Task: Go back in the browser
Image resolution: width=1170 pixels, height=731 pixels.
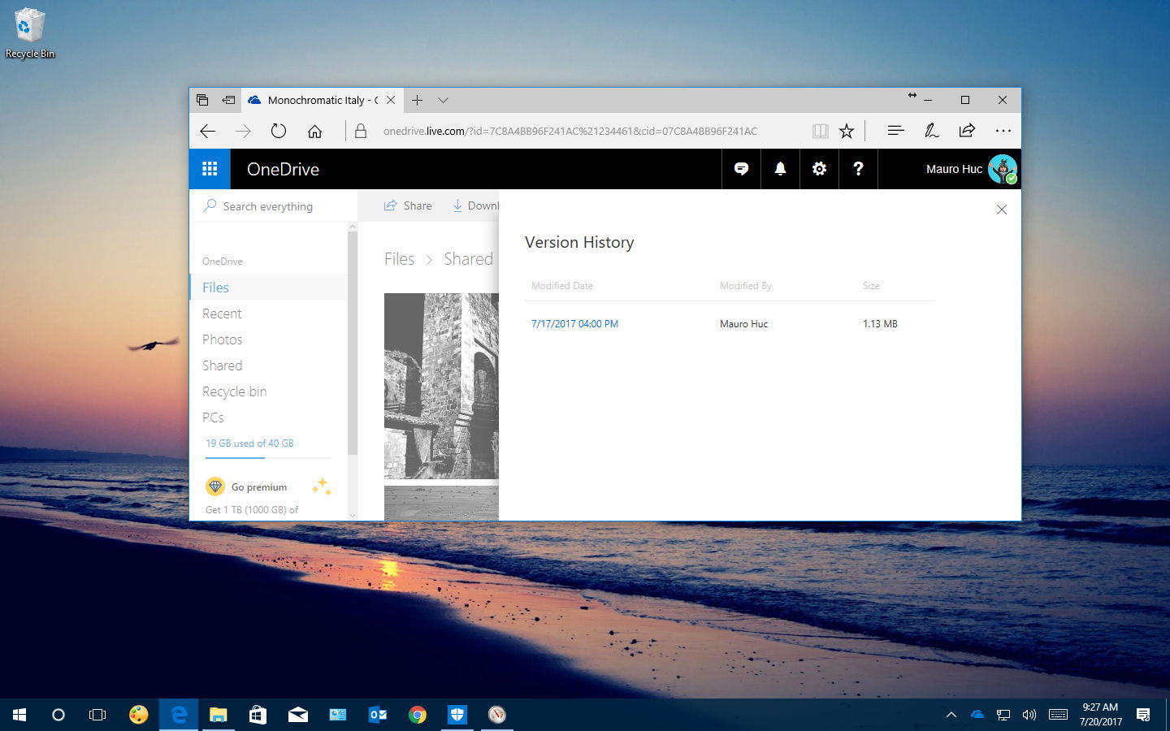Action: pyautogui.click(x=208, y=131)
